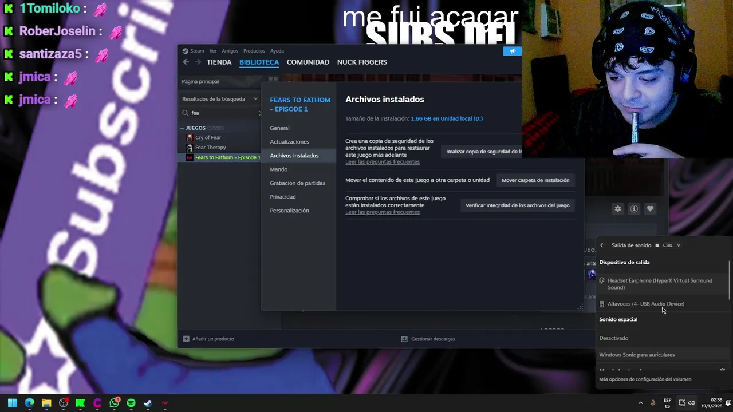
Task: Open the Windows Start menu
Action: pyautogui.click(x=12, y=403)
